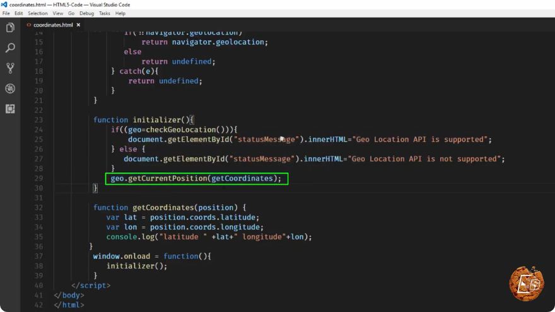Open the Tasks menu
This screenshot has width=555, height=312.
pyautogui.click(x=105, y=13)
